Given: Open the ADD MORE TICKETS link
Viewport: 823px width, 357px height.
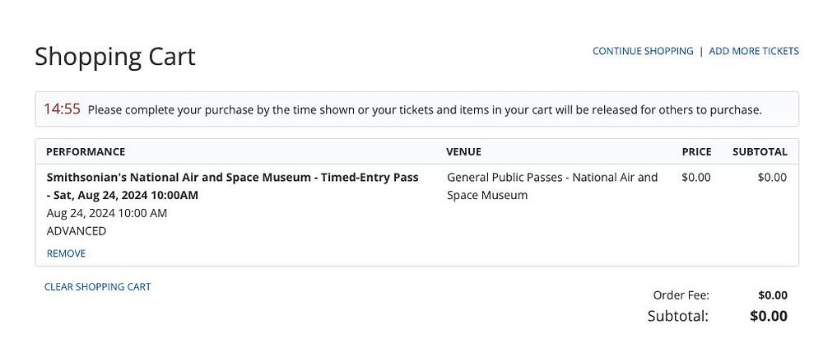Looking at the screenshot, I should click(x=754, y=51).
